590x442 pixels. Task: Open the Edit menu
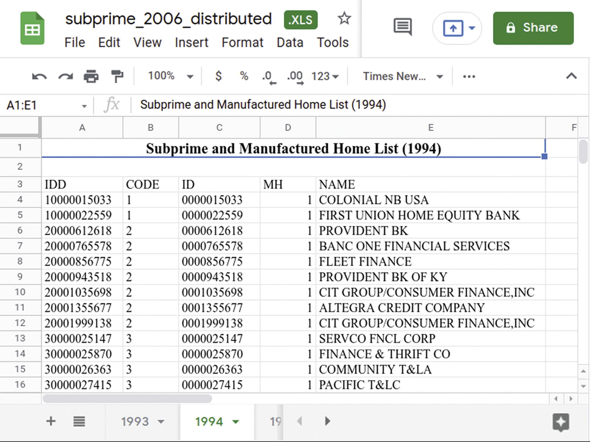click(109, 42)
